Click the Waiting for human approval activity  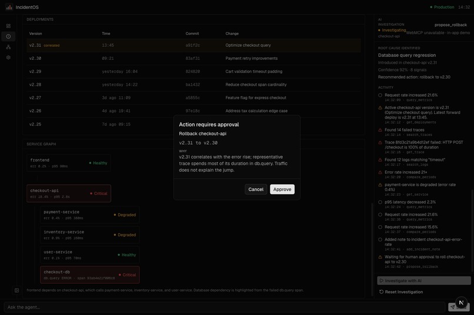pyautogui.click(x=425, y=259)
